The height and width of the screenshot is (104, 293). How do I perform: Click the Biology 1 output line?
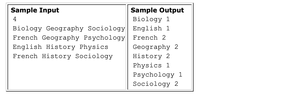coord(151,19)
